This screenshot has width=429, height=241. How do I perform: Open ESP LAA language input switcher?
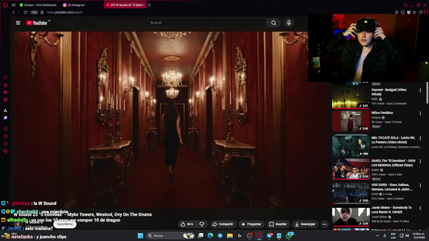pyautogui.click(x=393, y=236)
